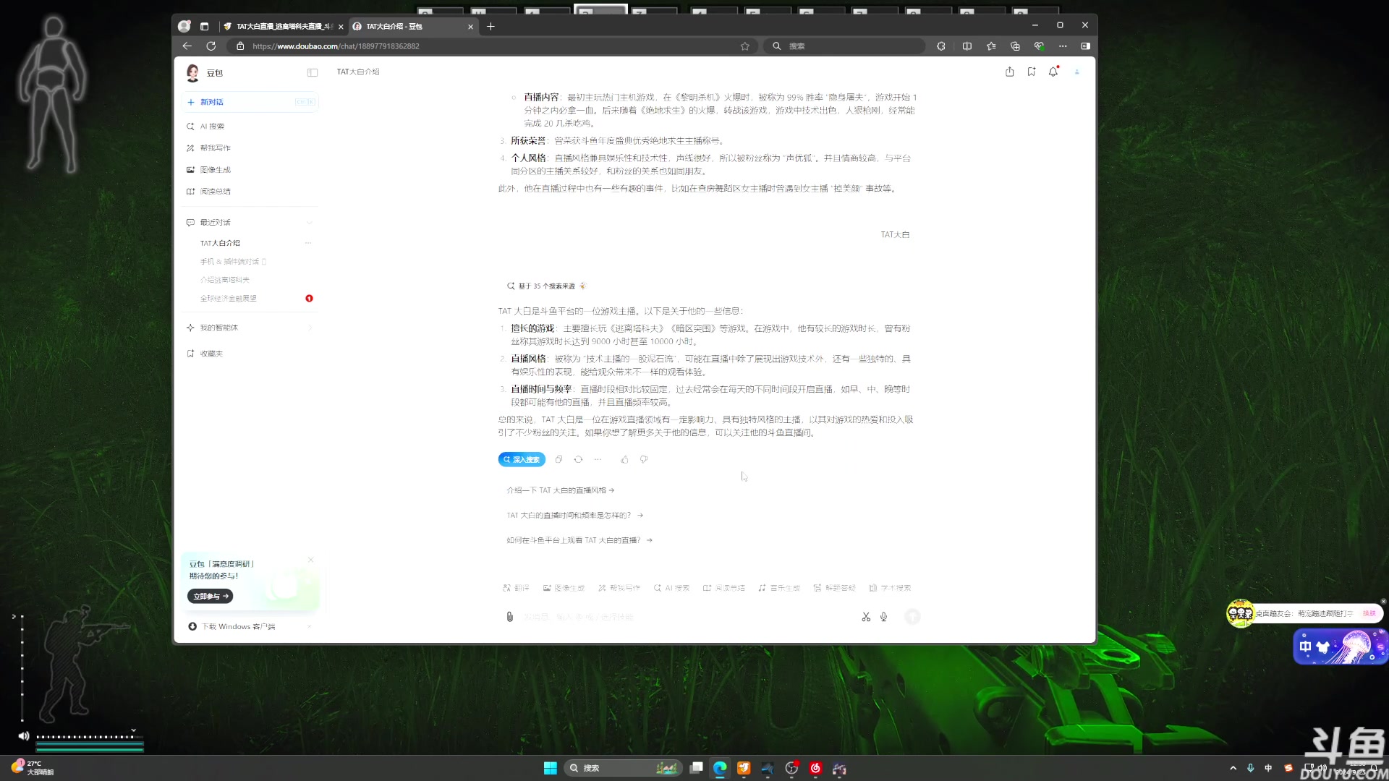
Task: Bookmark this conversation with bookmark icon
Action: coord(1032,72)
